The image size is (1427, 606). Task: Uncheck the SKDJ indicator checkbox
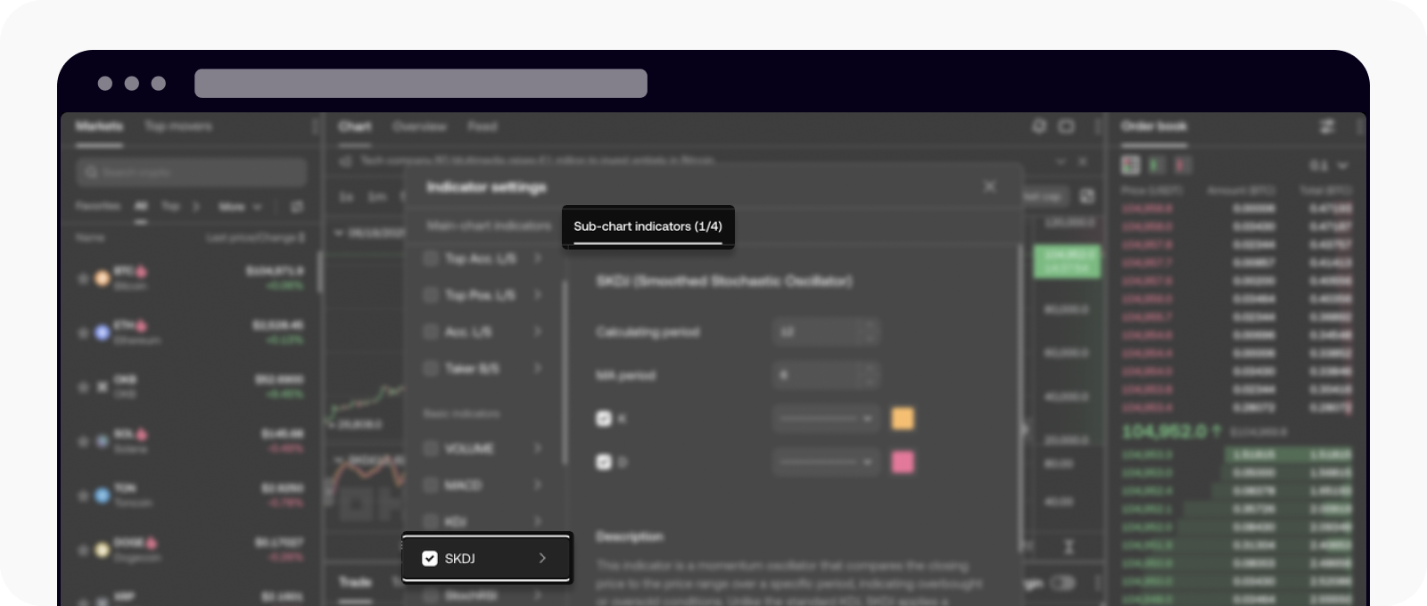tap(429, 559)
